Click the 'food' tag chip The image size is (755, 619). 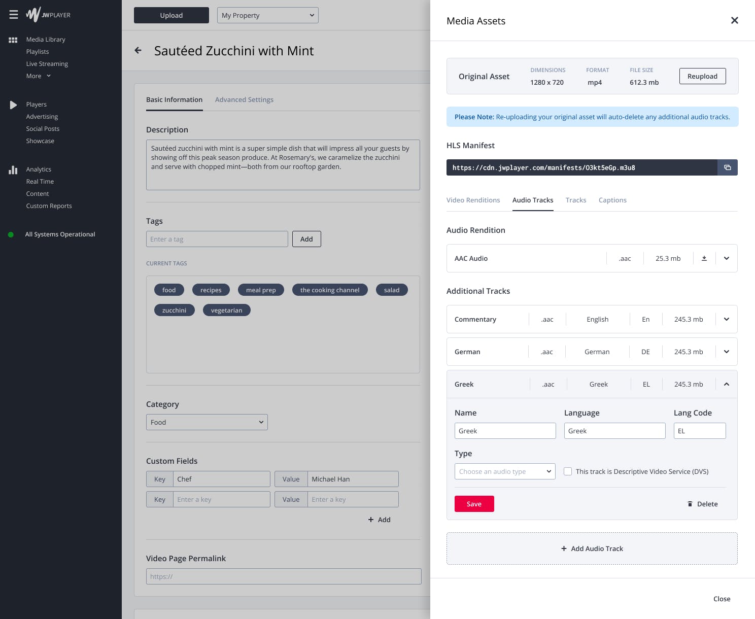[169, 290]
